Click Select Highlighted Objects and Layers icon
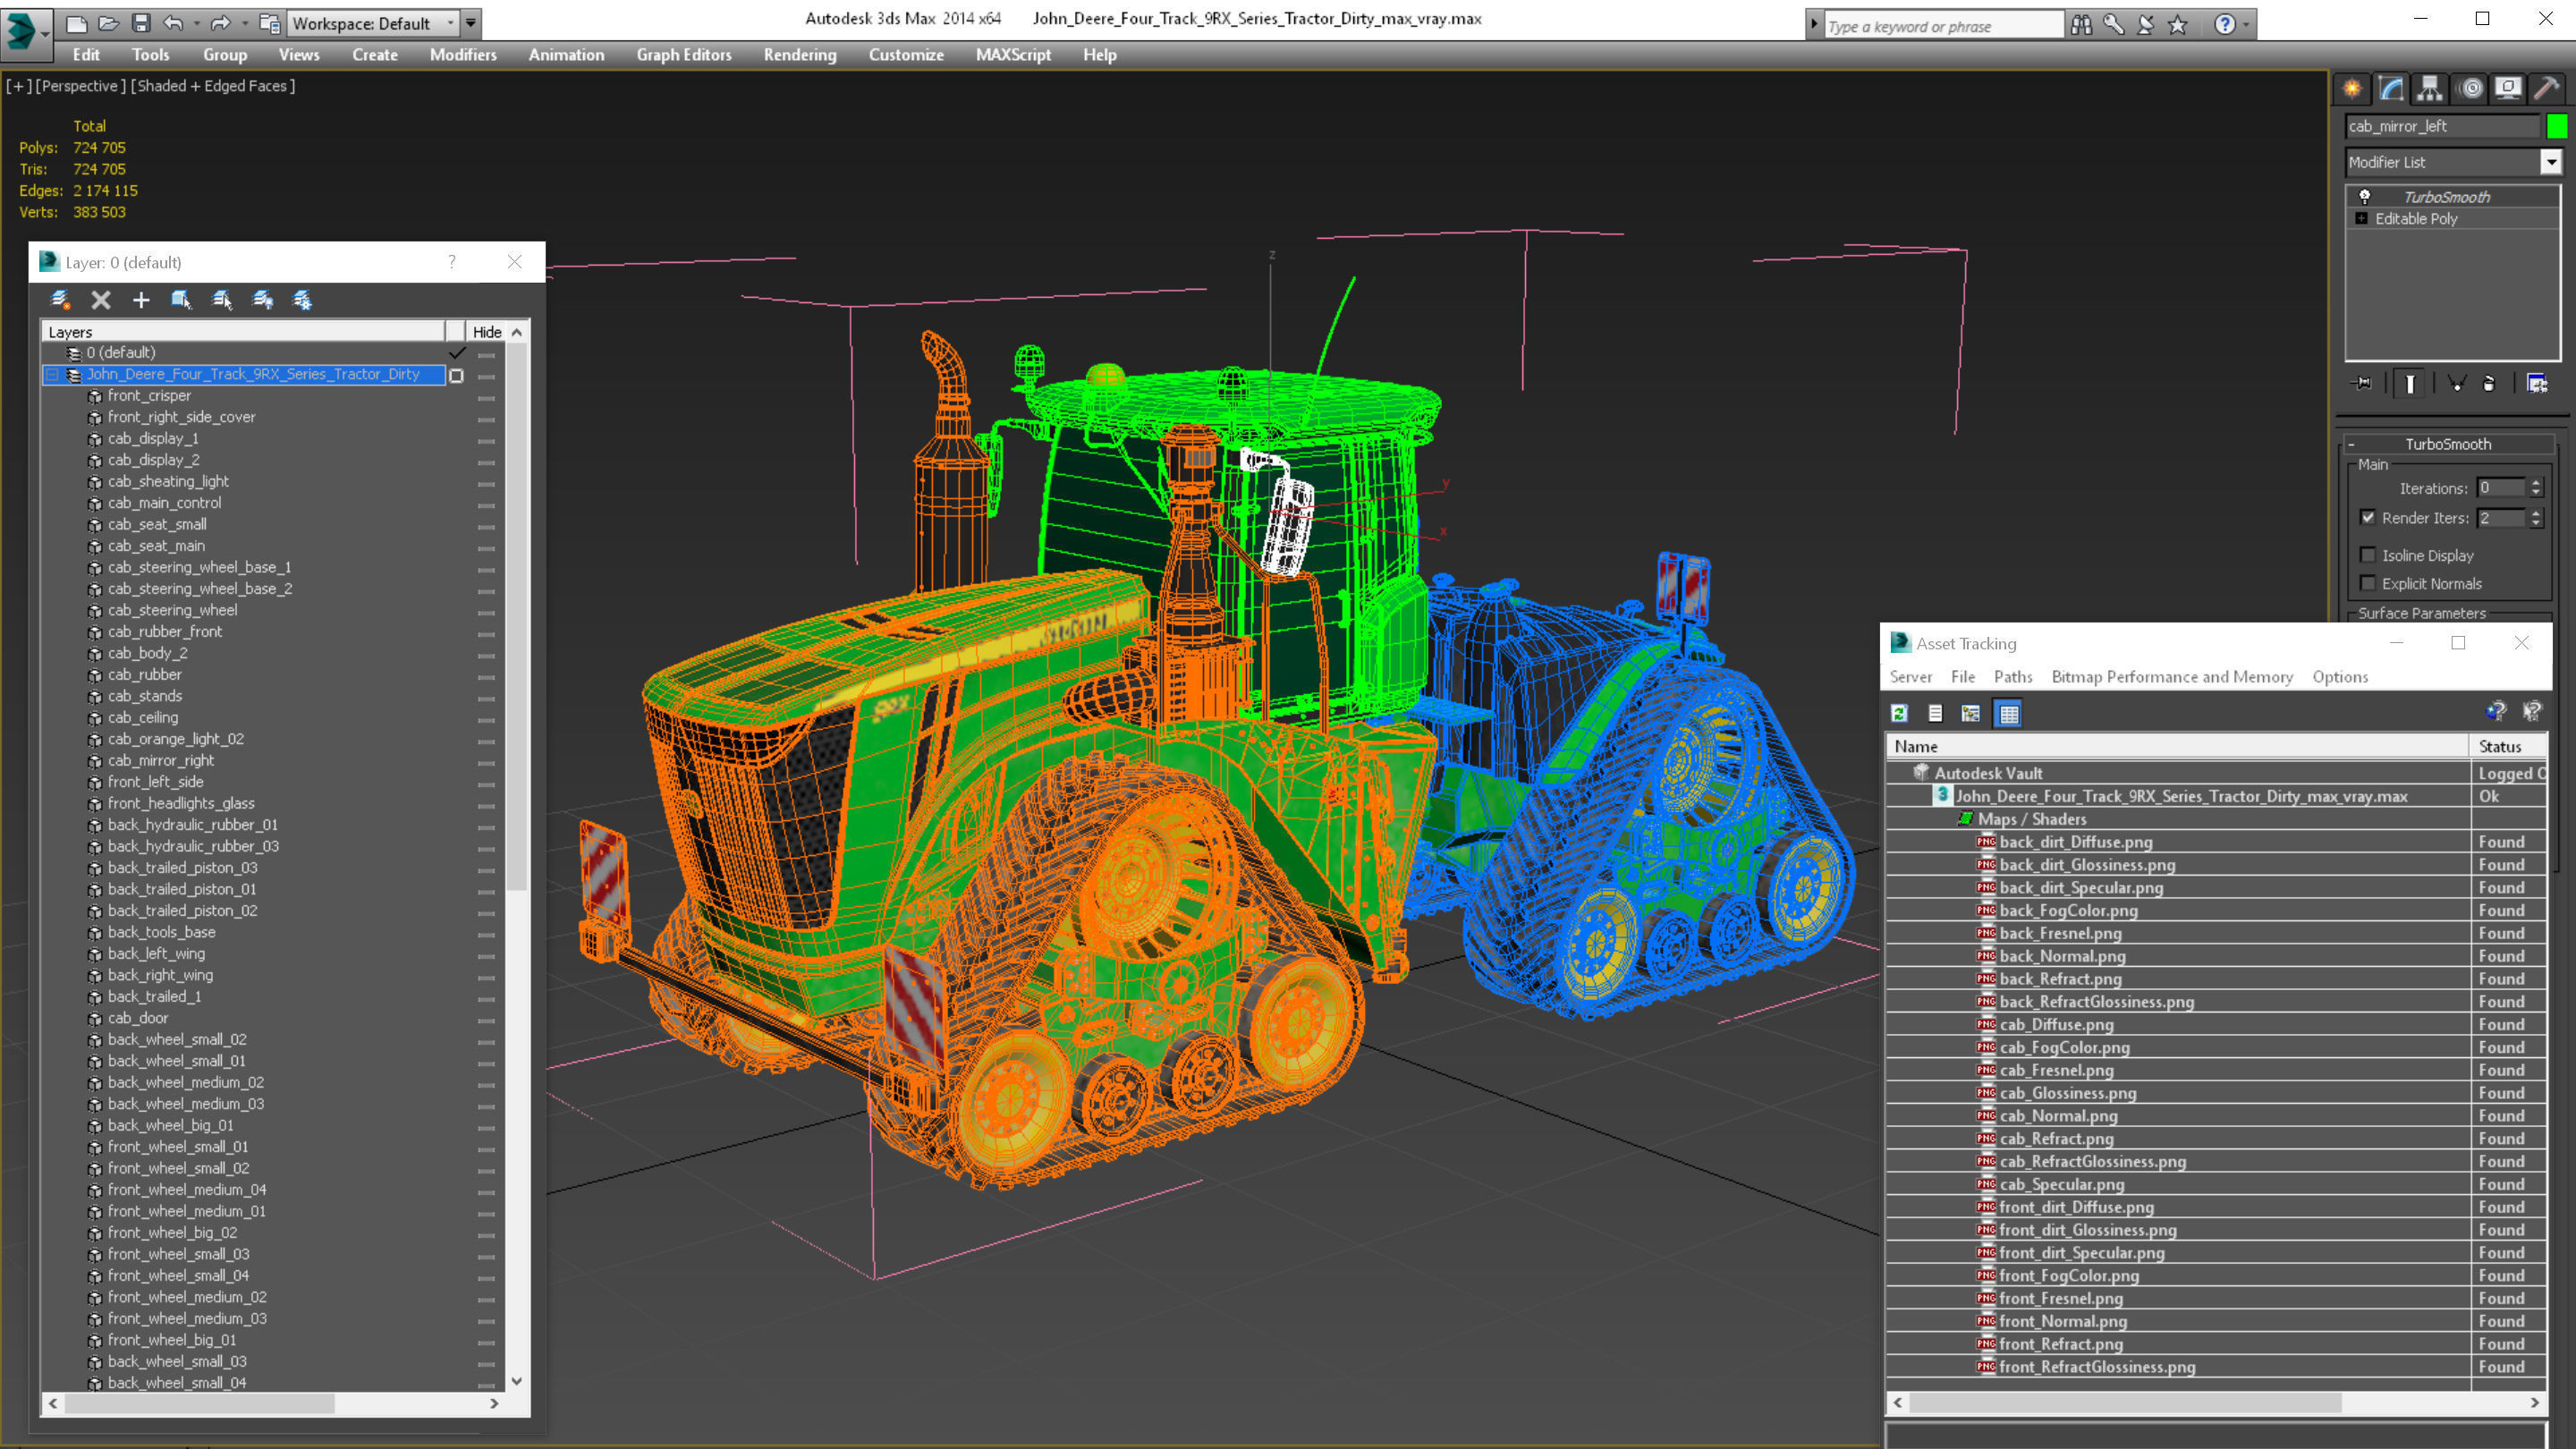Viewport: 2576px width, 1449px height. (181, 299)
